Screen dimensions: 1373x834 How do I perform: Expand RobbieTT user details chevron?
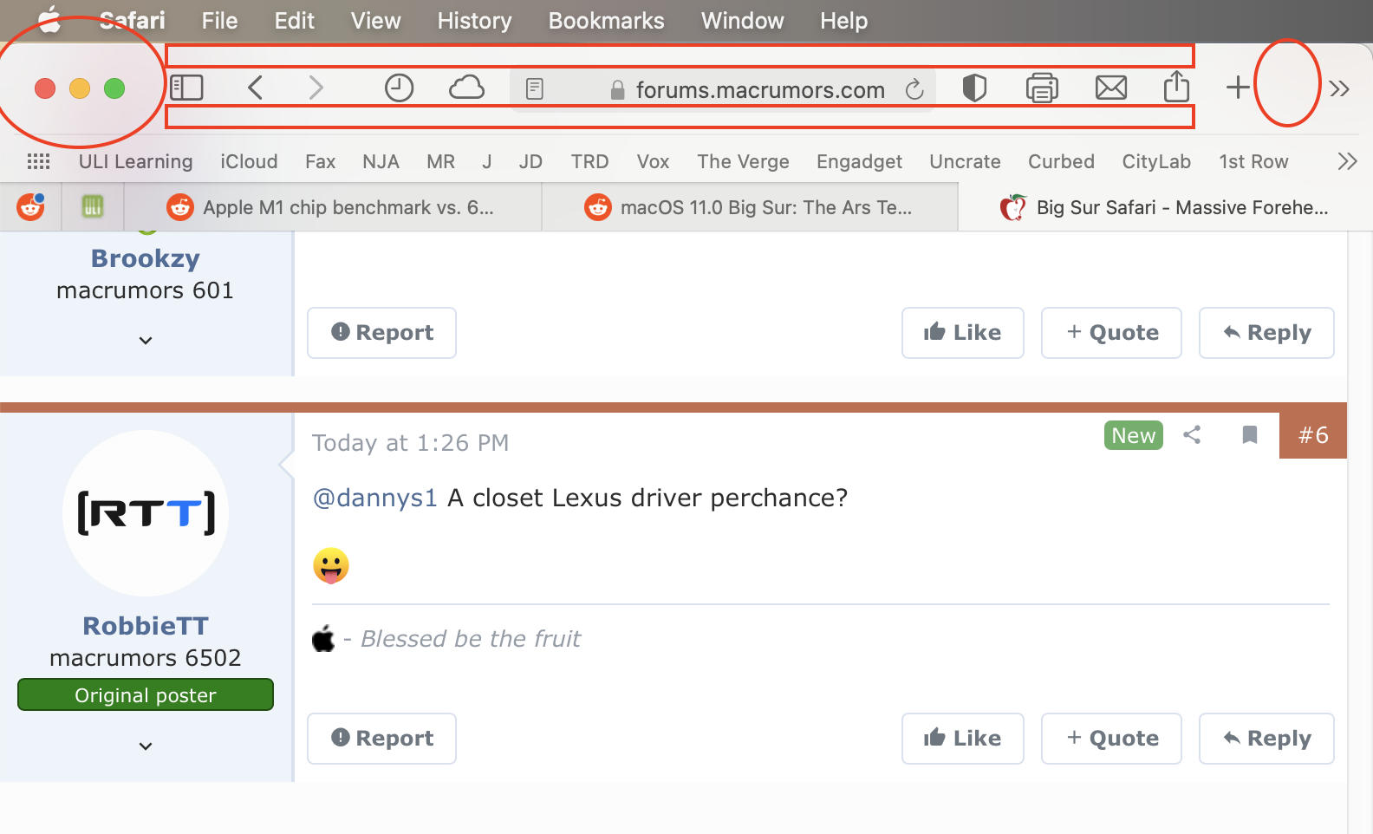pyautogui.click(x=146, y=746)
